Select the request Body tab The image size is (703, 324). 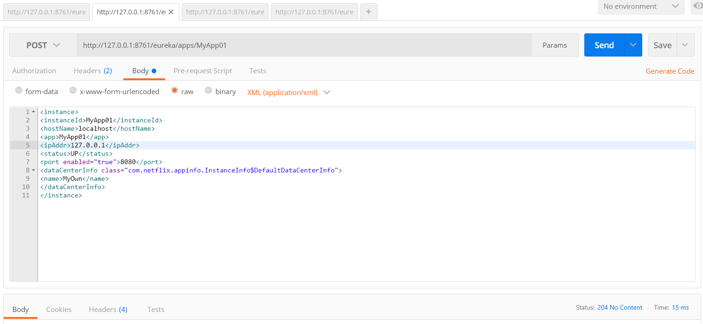[x=144, y=71]
